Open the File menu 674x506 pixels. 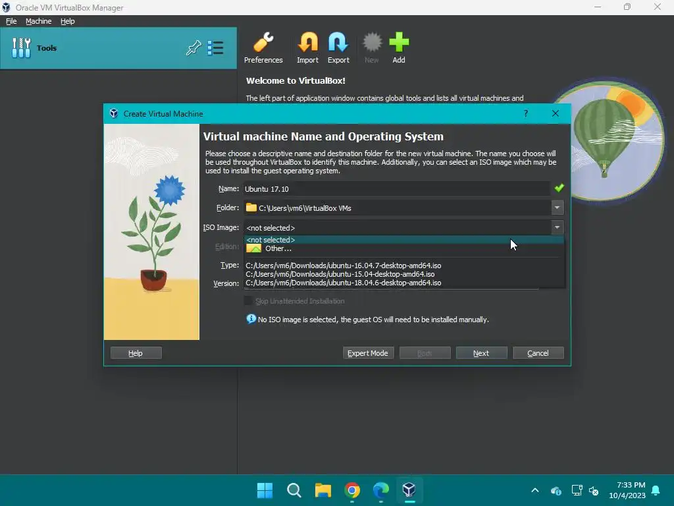pyautogui.click(x=11, y=21)
